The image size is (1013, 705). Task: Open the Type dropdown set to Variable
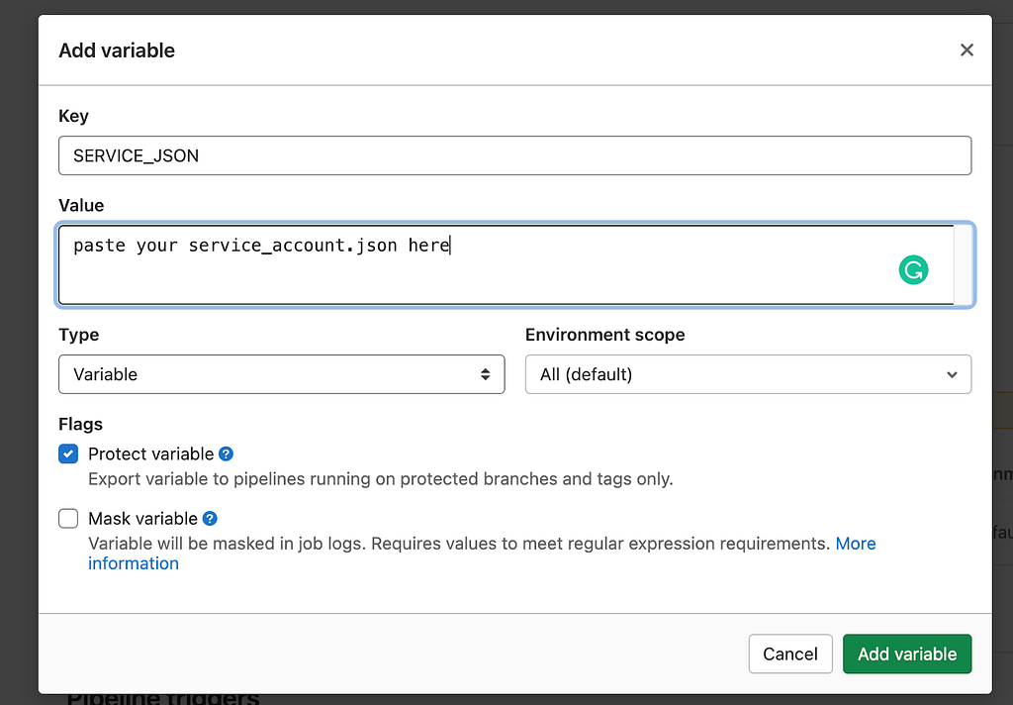point(282,374)
